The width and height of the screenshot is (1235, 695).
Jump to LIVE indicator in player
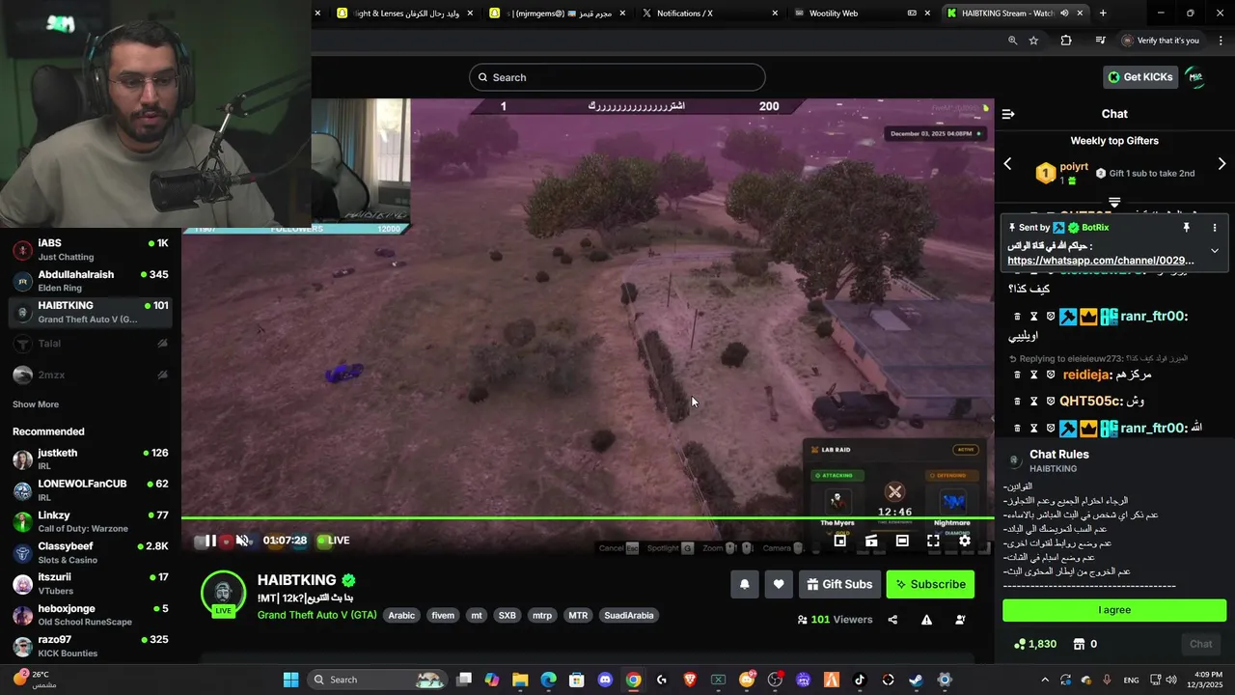tap(333, 541)
